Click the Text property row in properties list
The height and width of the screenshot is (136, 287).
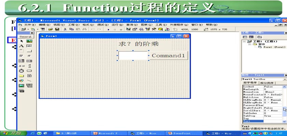[x=253, y=121]
